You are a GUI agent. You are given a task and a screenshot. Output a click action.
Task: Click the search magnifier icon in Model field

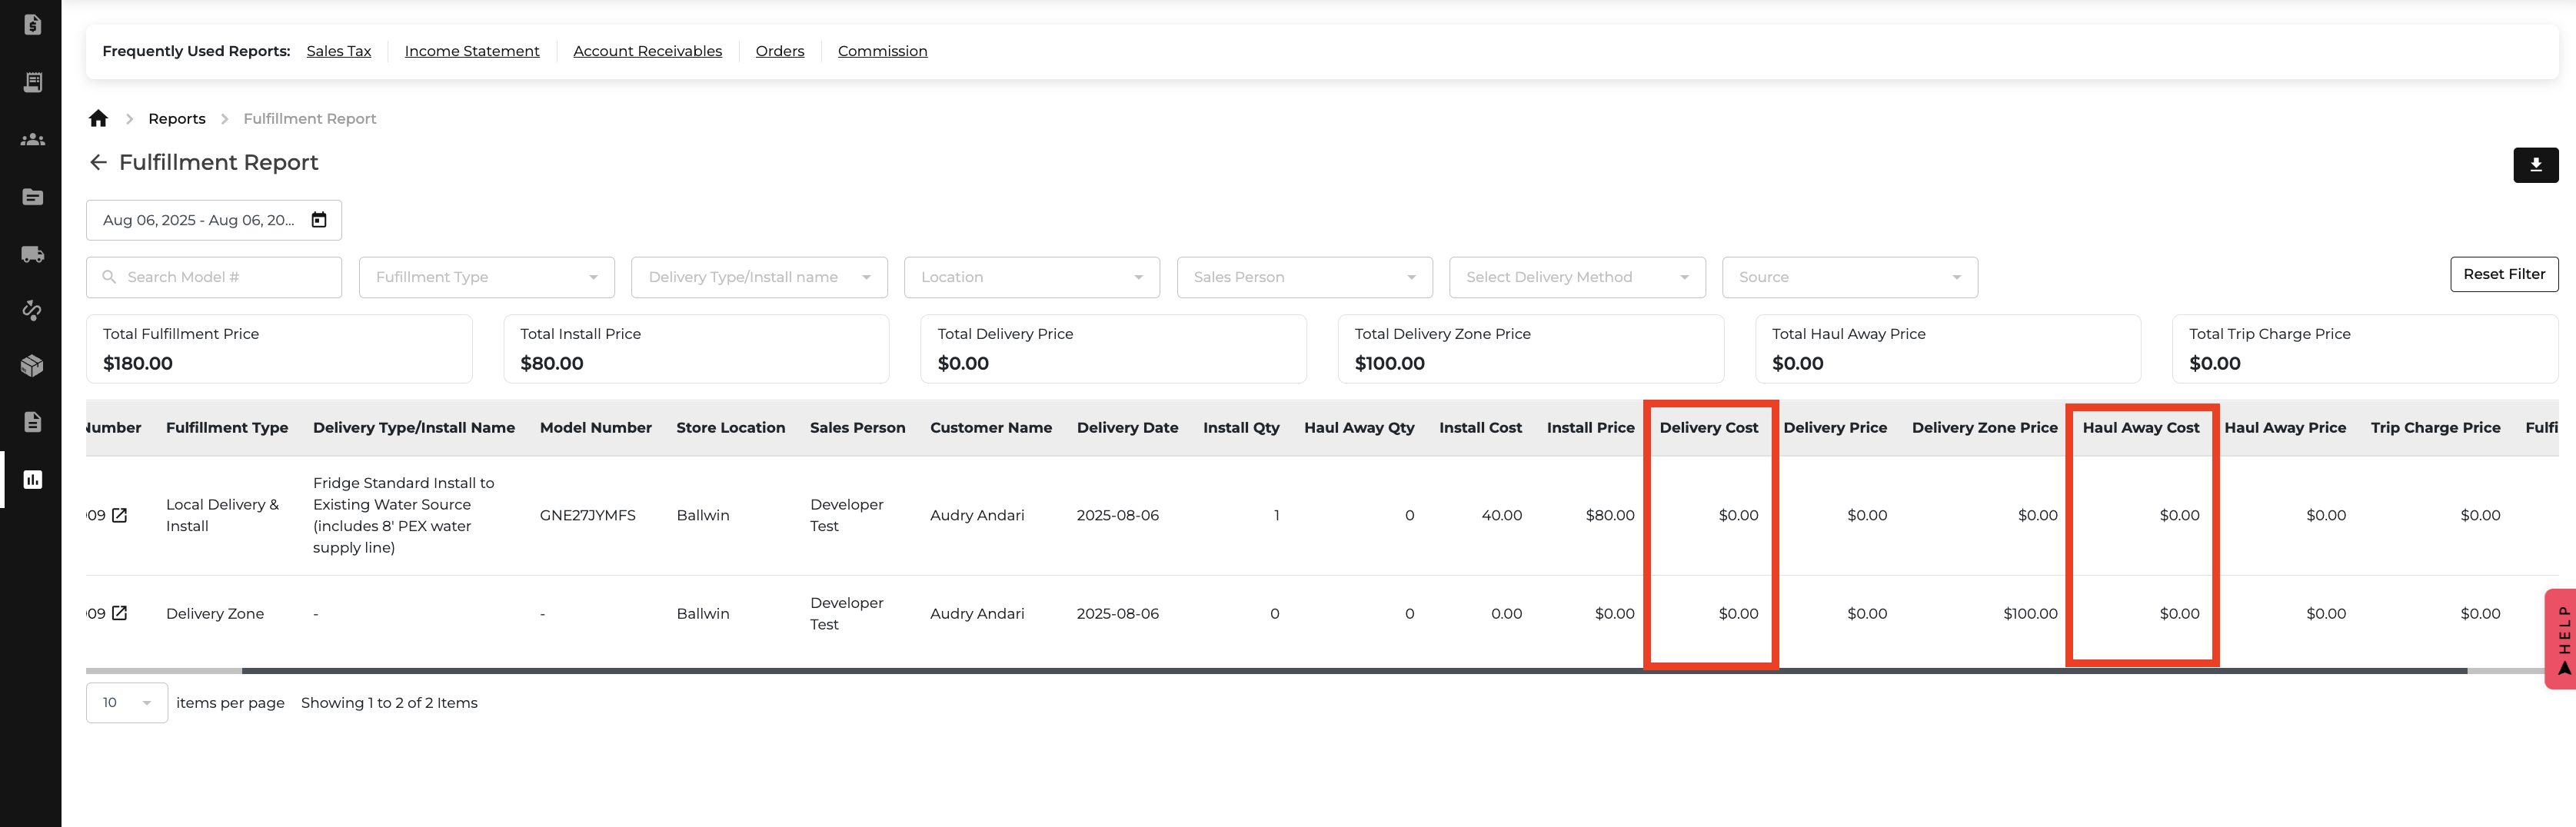[109, 277]
